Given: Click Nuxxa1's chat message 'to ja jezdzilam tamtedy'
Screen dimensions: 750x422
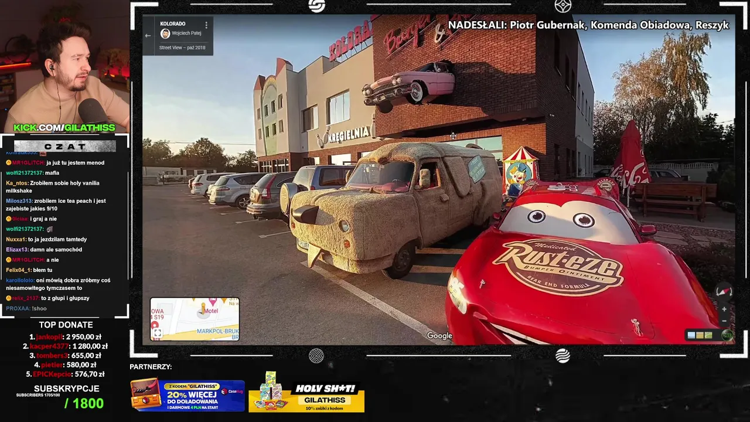Looking at the screenshot, I should click(46, 239).
